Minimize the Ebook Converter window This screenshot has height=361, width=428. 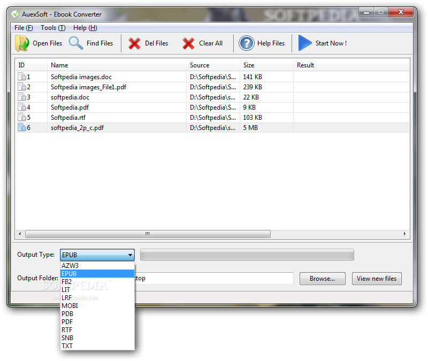tap(366, 12)
